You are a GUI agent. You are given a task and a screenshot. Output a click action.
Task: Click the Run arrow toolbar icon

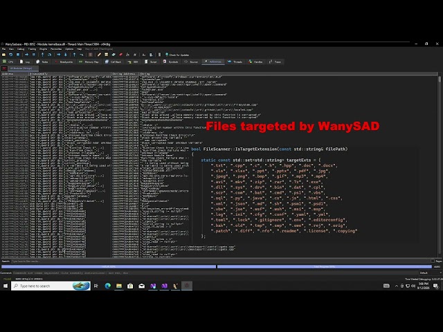click(26, 55)
